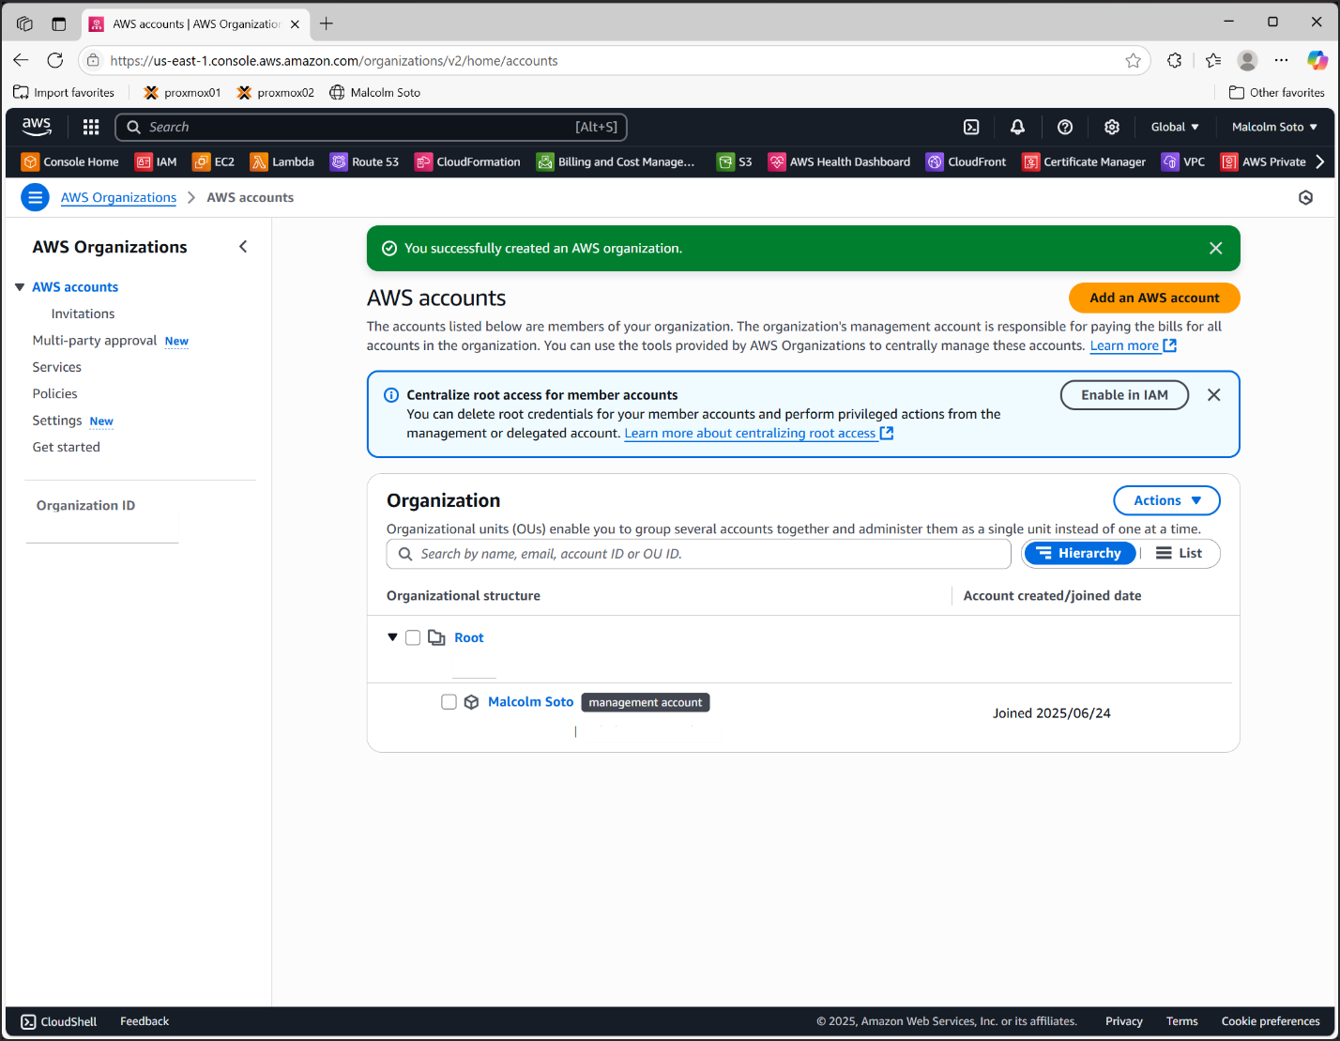Open Policies in the sidebar
The width and height of the screenshot is (1340, 1041).
pyautogui.click(x=54, y=393)
